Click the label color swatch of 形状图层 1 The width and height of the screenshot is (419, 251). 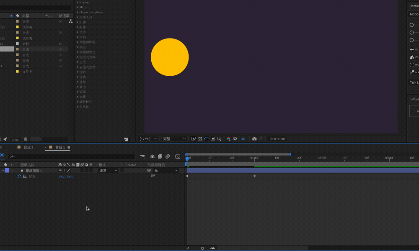(x=7, y=170)
